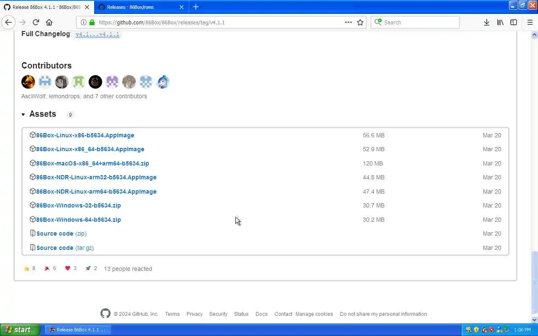
Task: Download 86Box-Windows-64-b5634.zip
Action: [x=79, y=220]
